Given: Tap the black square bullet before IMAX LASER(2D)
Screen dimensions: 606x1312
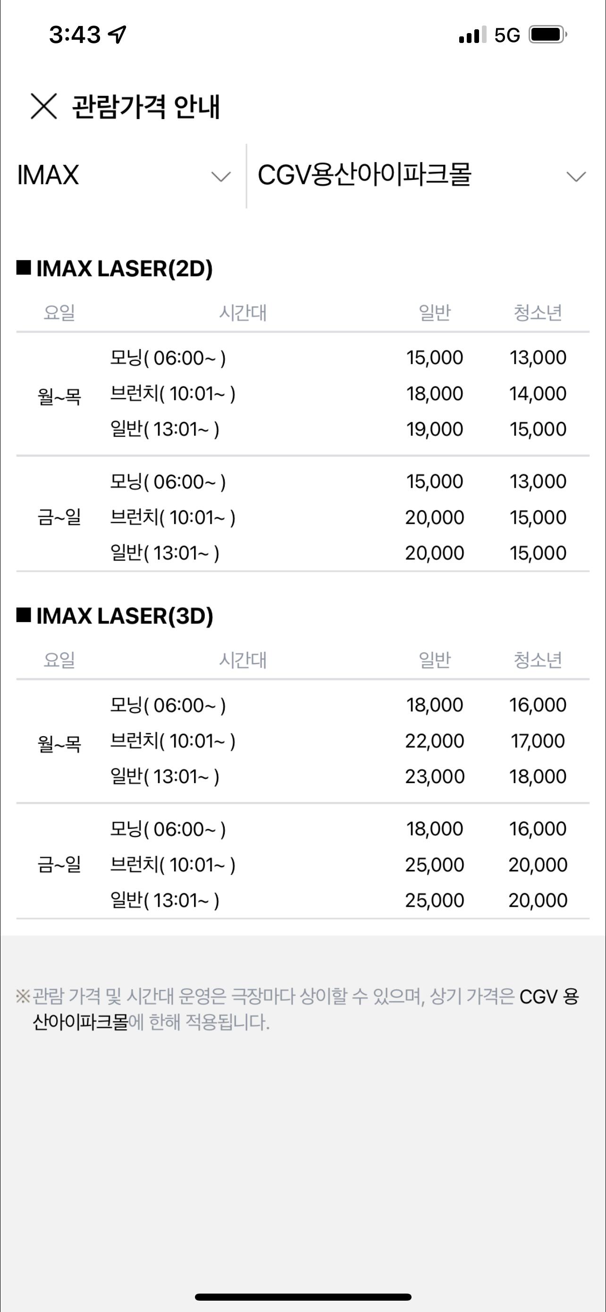Looking at the screenshot, I should (x=24, y=267).
